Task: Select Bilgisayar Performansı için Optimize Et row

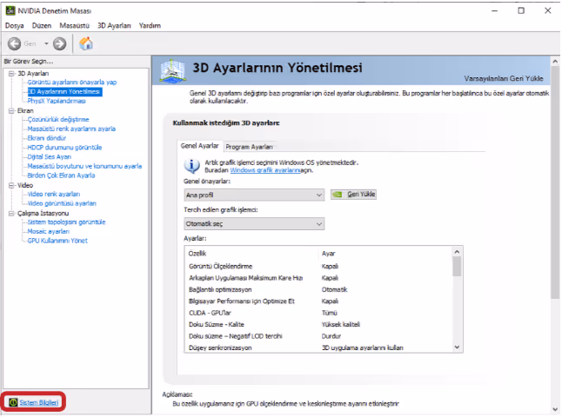Action: click(319, 301)
